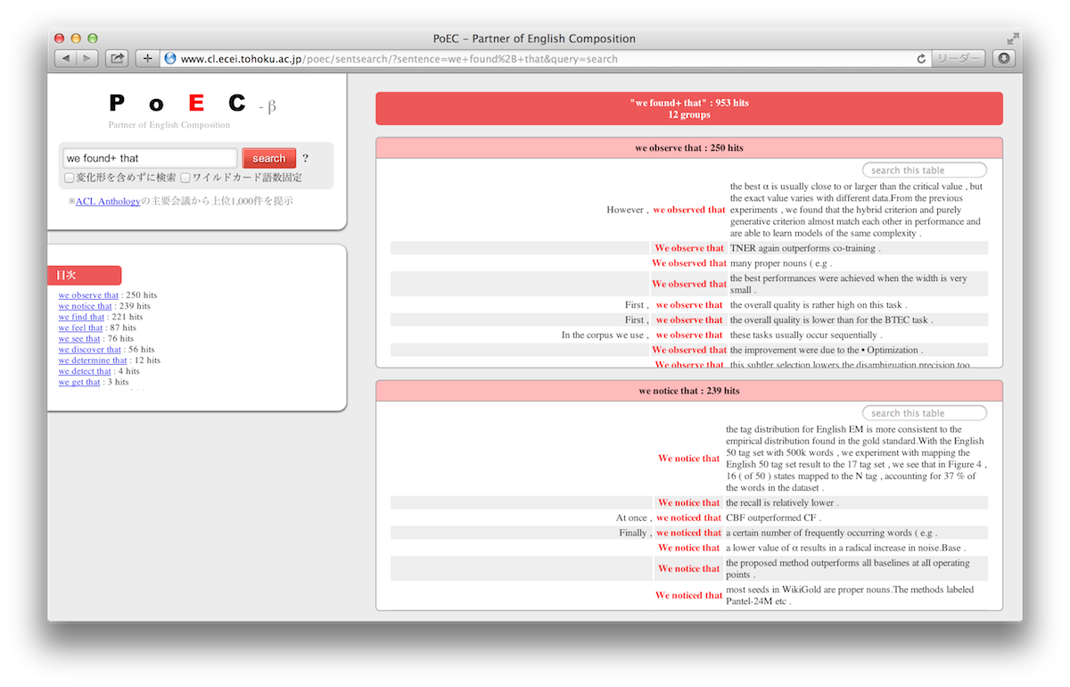Jump to "we observe that" in contents
Screen dimensions: 1070x687
pyautogui.click(x=88, y=295)
